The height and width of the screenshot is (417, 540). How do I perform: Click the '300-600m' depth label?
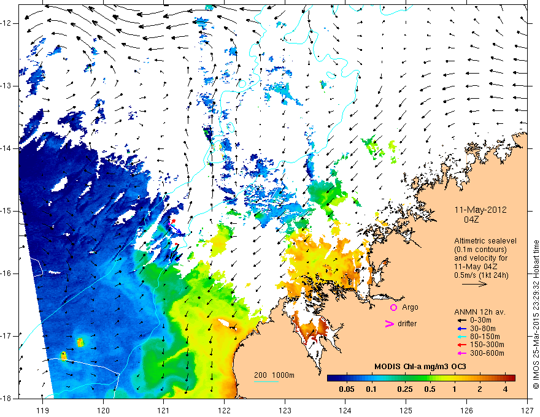click(x=487, y=353)
